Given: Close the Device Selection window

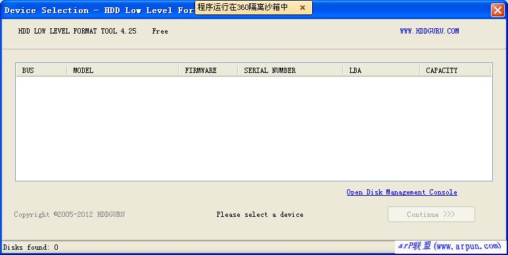Looking at the screenshot, I should point(497,10).
